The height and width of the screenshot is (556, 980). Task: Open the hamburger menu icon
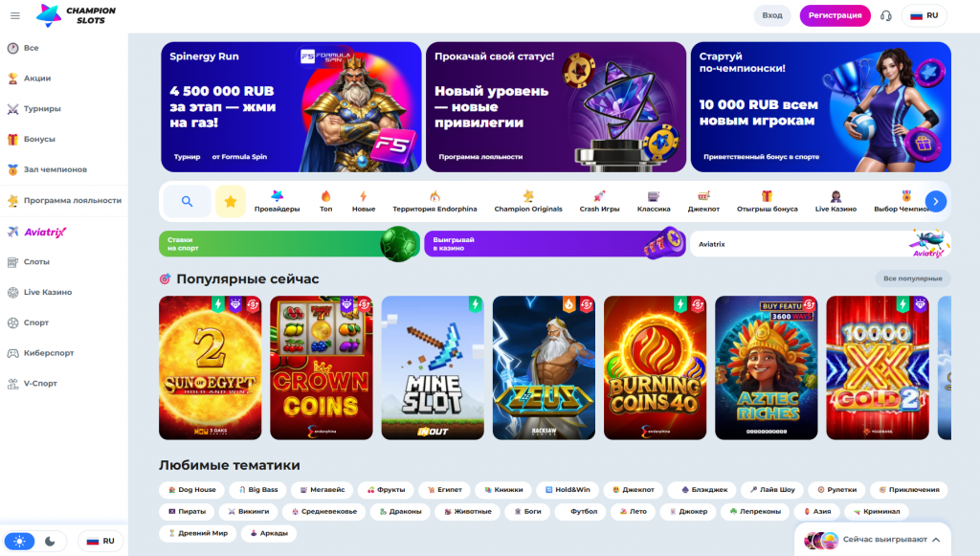point(15,15)
